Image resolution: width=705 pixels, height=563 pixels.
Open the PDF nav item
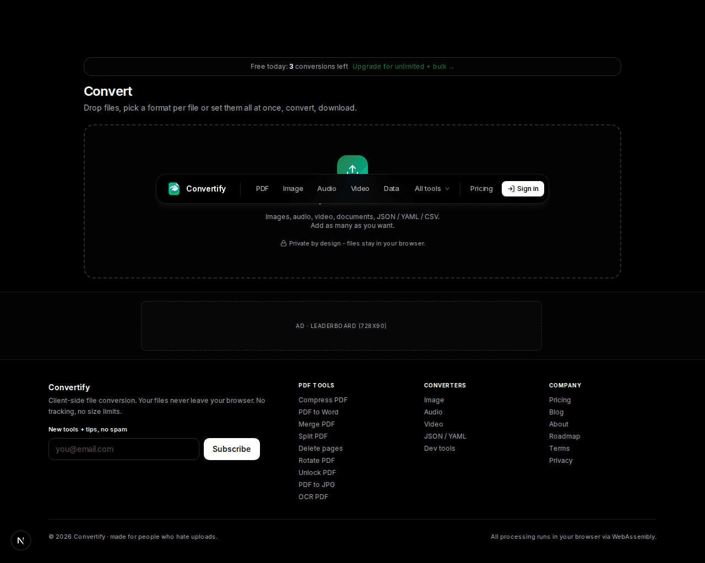(x=262, y=189)
